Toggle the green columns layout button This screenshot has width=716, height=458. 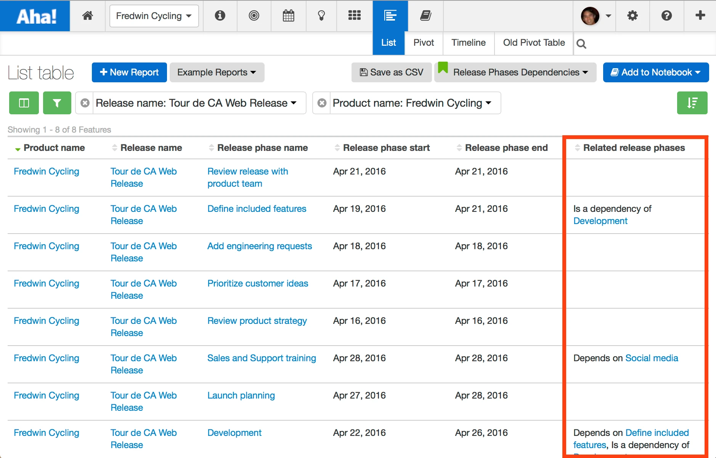click(x=24, y=103)
